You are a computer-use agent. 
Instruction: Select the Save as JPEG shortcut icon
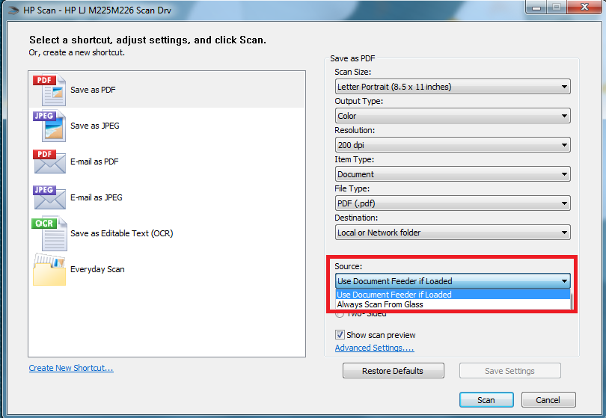(49, 126)
